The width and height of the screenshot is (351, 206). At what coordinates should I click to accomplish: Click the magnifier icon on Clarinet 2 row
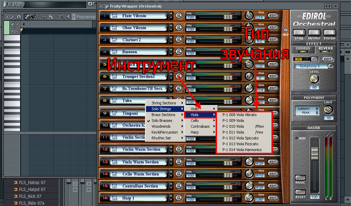[179, 40]
